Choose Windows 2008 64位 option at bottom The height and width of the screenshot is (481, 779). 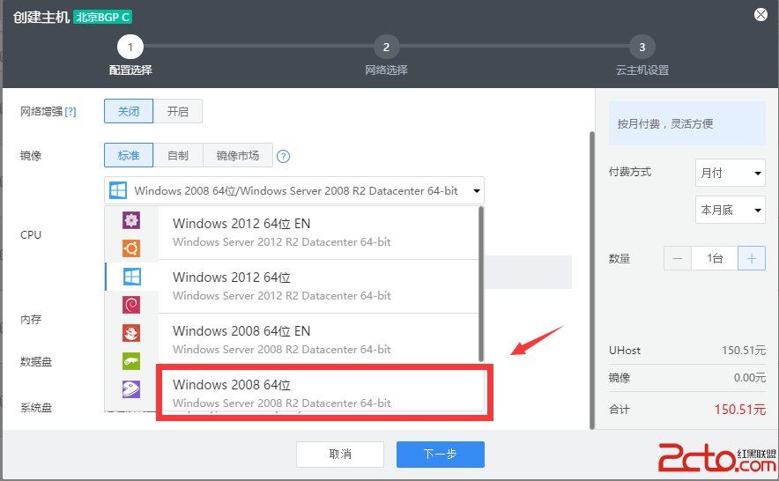[x=321, y=393]
